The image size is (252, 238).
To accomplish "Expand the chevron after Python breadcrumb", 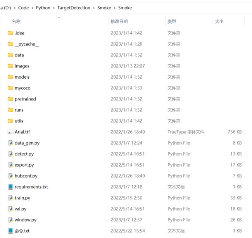I will click(54, 8).
